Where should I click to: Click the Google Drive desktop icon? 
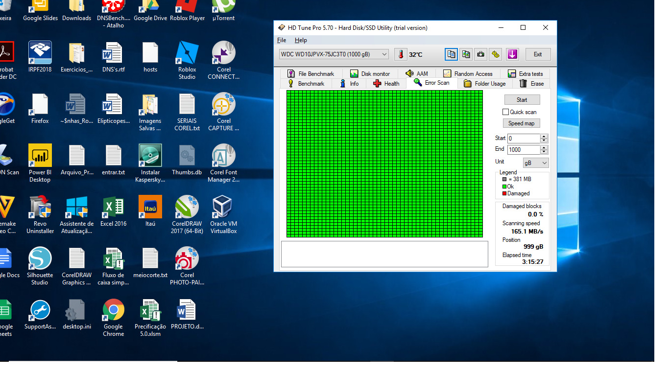click(150, 11)
